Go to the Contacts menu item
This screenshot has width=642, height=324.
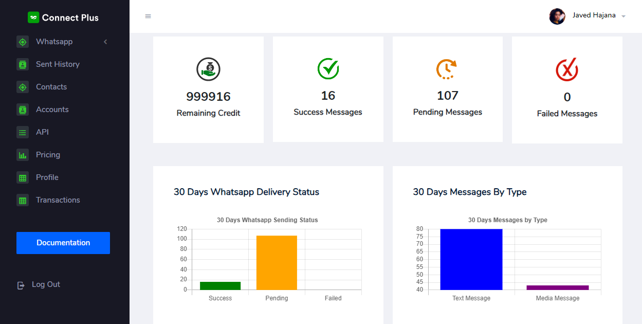point(51,87)
